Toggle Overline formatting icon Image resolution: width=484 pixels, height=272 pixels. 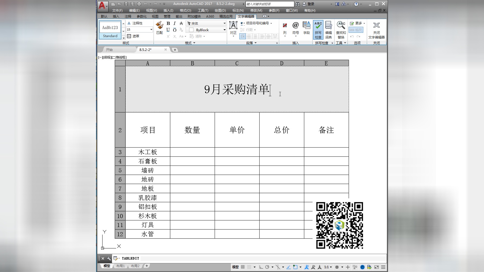pos(175,30)
